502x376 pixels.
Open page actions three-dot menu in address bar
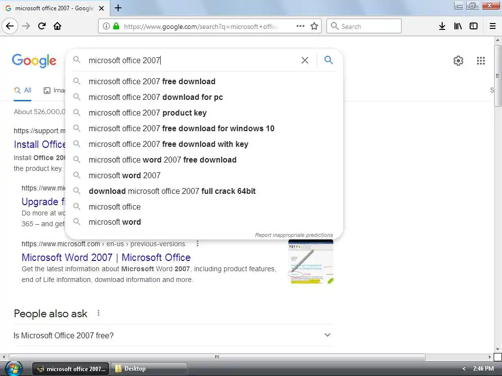301,26
